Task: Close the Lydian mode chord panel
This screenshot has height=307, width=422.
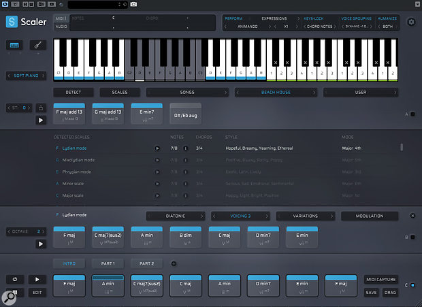Action: coord(412,216)
